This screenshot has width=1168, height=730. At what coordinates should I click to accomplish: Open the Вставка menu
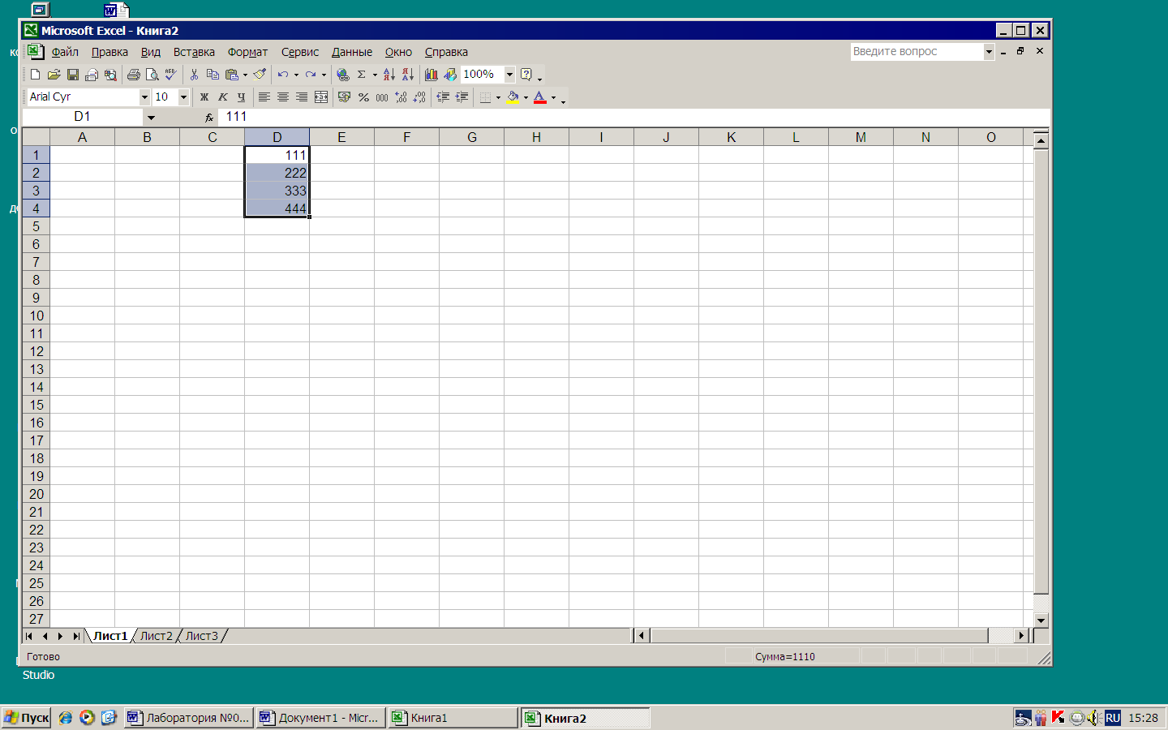[x=194, y=52]
